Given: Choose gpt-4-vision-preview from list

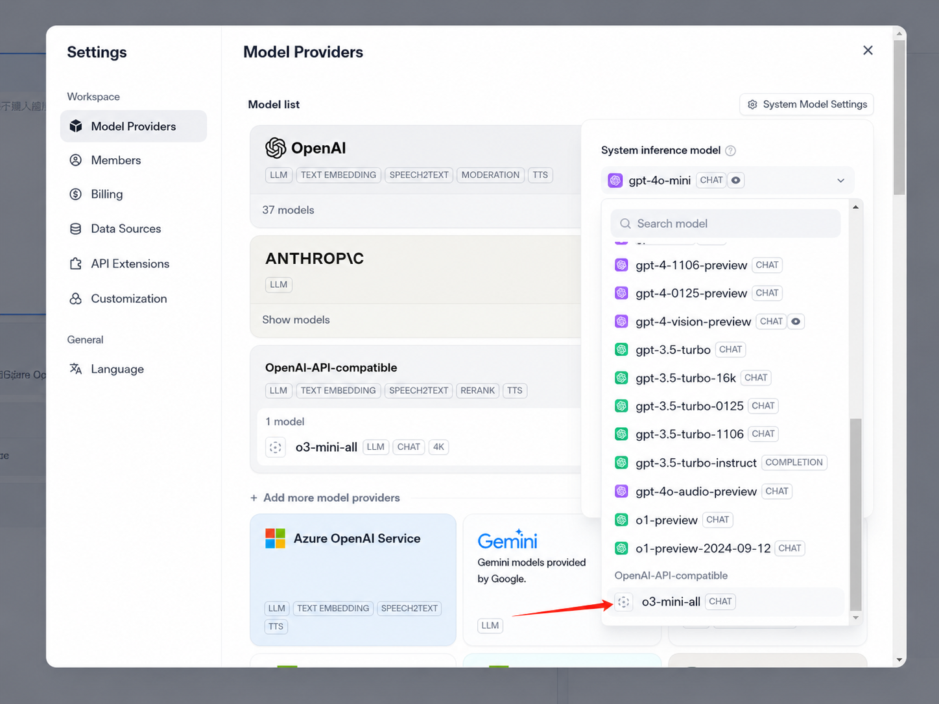Looking at the screenshot, I should (x=725, y=322).
